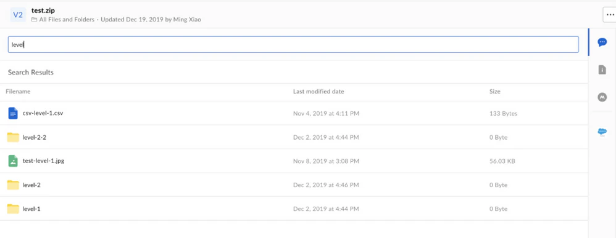Click date Nov 8, 2019 at 3:08 PM
616x238 pixels.
[x=326, y=161]
